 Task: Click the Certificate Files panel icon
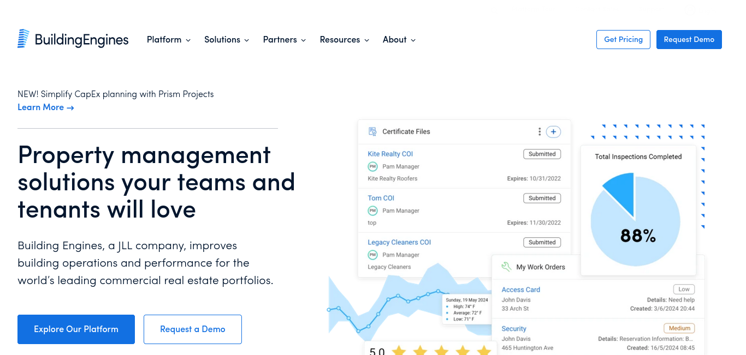[x=372, y=131]
